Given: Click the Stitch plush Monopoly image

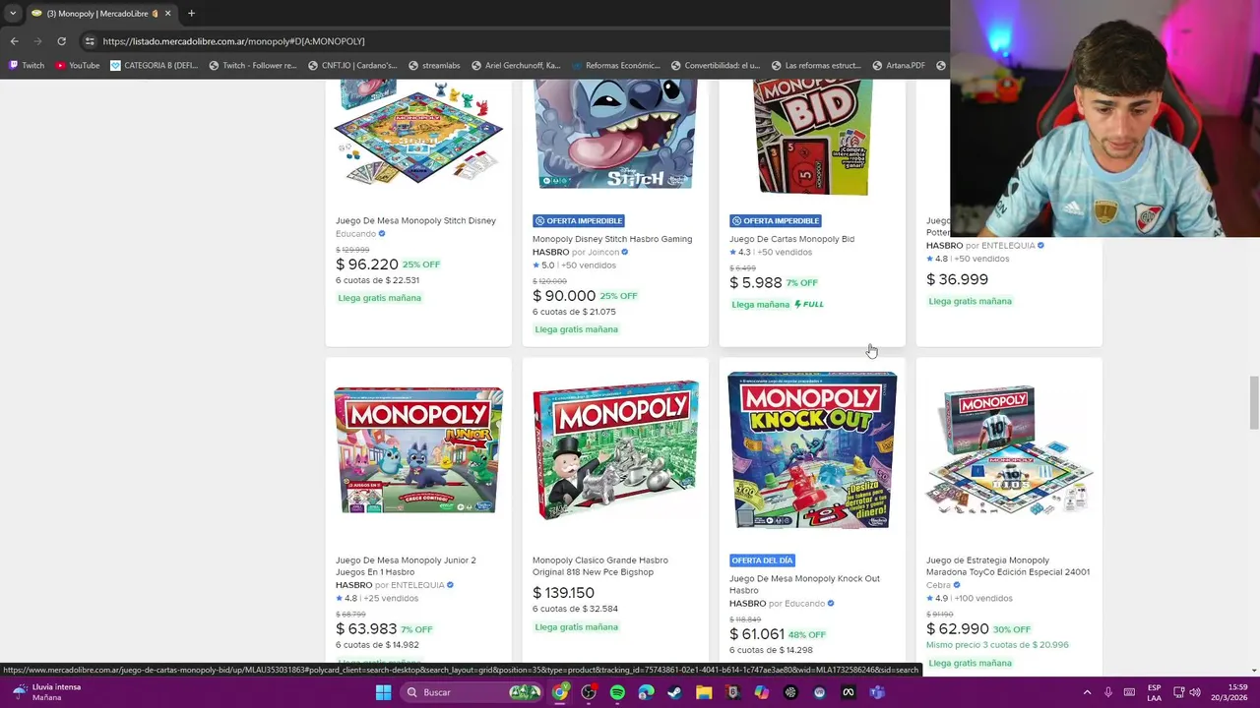Looking at the screenshot, I should tap(615, 134).
